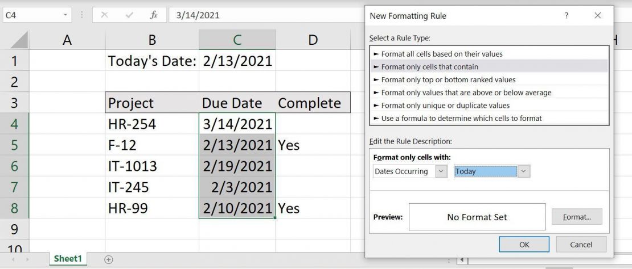The height and width of the screenshot is (269, 632).
Task: Open the Dates Occurring dropdown
Action: click(x=441, y=171)
